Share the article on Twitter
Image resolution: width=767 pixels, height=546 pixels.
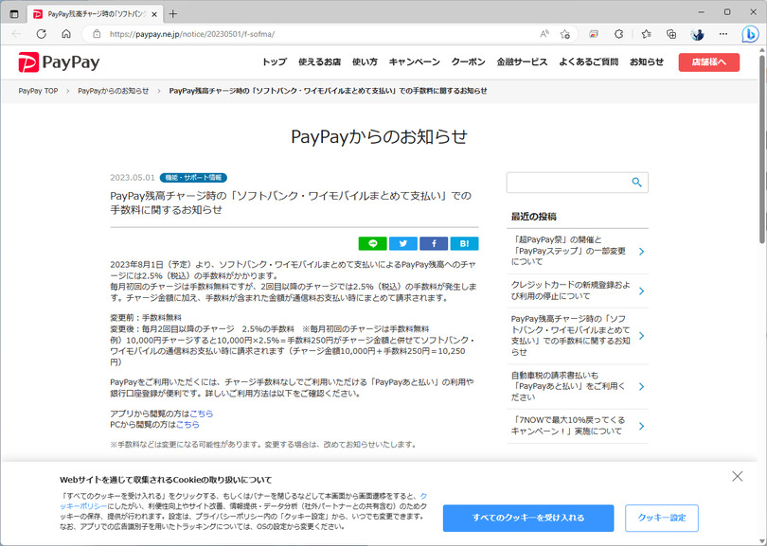(403, 243)
